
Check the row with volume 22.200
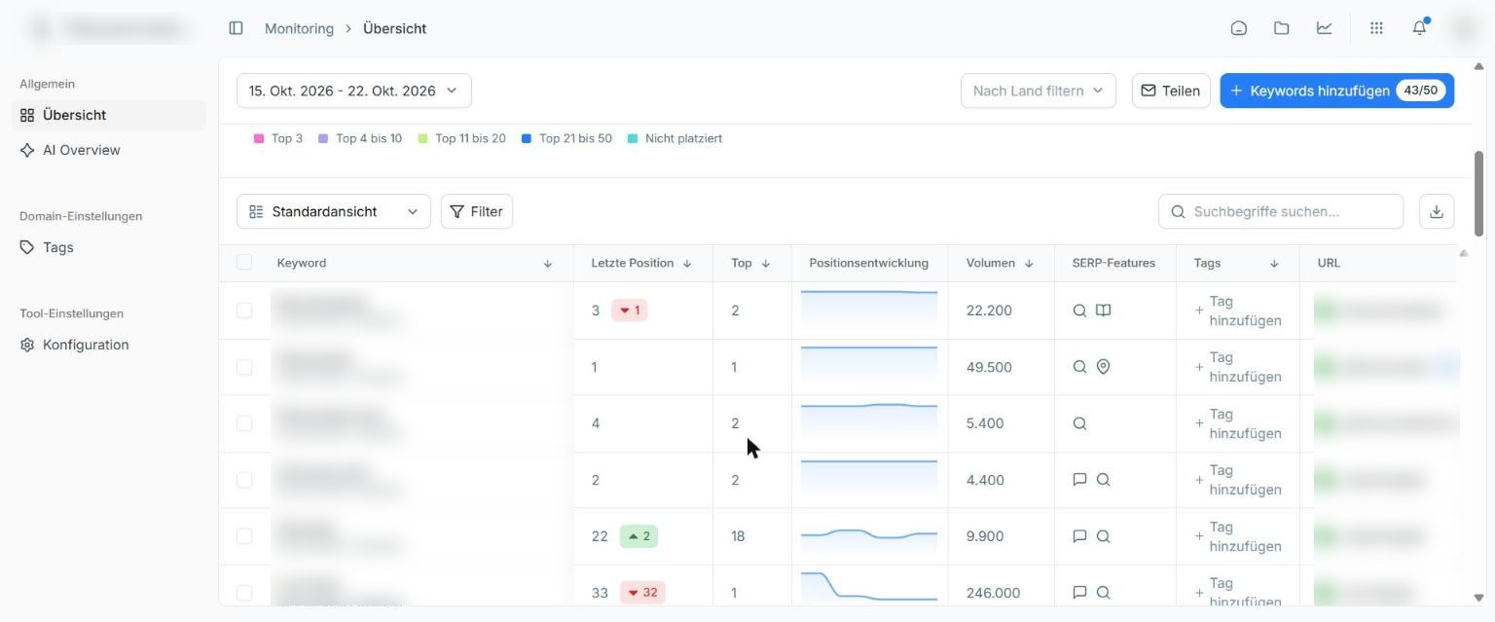pos(244,311)
